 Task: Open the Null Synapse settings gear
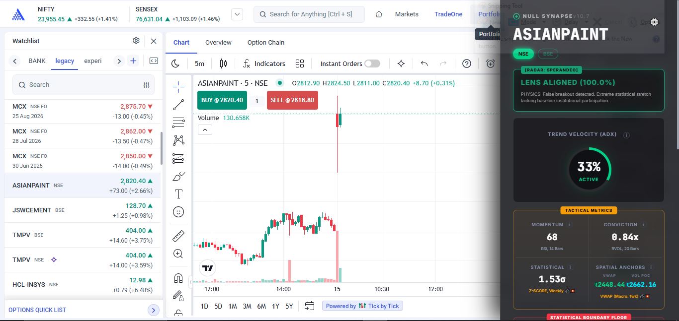click(654, 22)
